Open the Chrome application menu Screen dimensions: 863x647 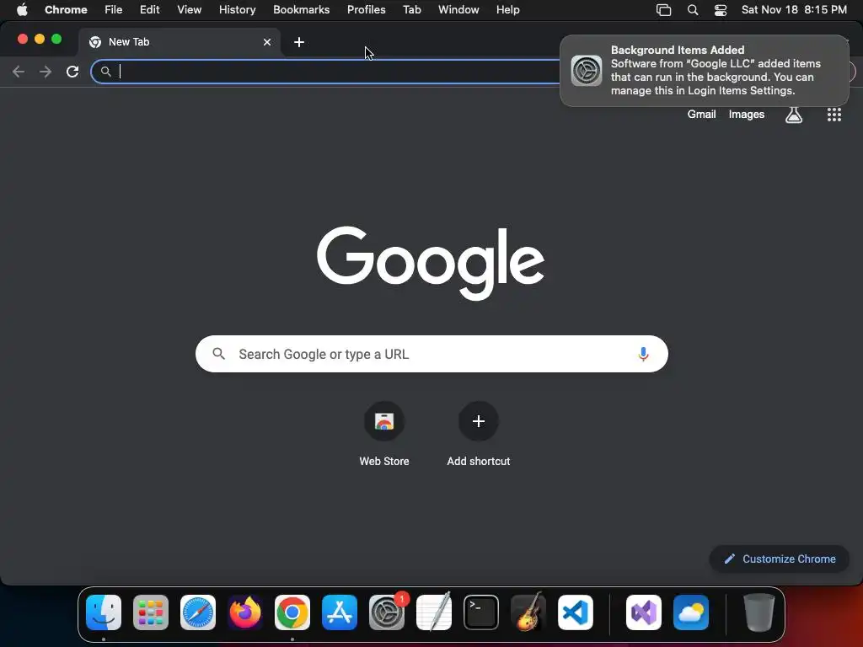click(66, 9)
